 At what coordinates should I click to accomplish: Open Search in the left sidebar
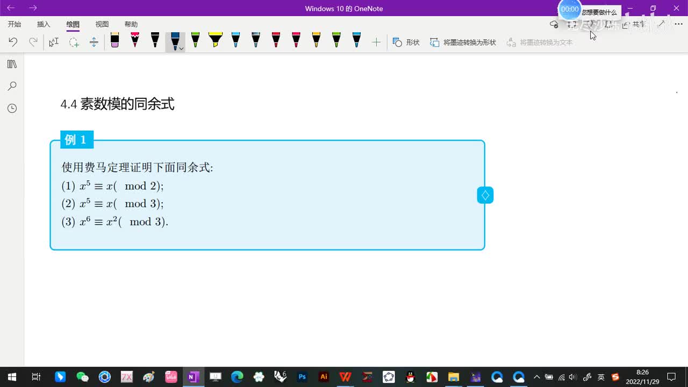(x=12, y=86)
